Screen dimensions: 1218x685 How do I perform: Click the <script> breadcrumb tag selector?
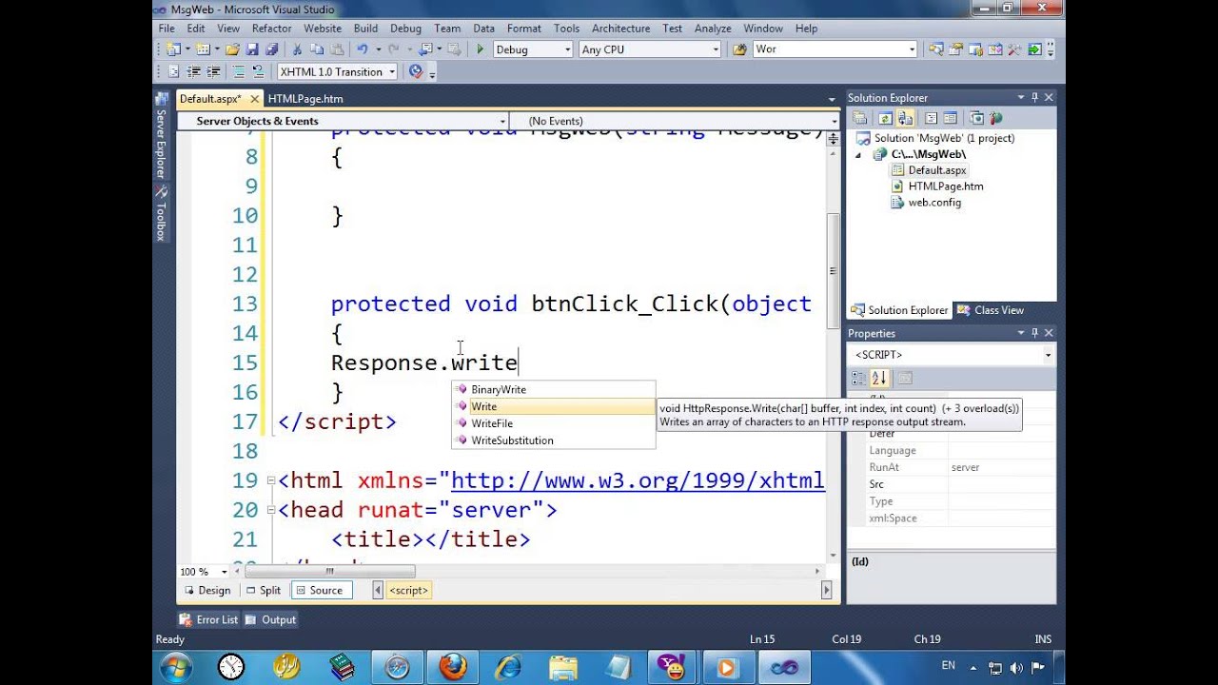click(x=408, y=590)
